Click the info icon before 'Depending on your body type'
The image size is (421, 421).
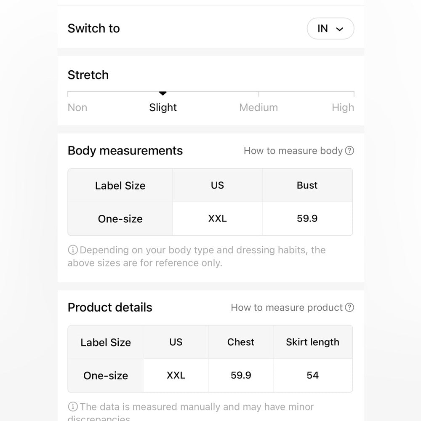[x=72, y=250]
